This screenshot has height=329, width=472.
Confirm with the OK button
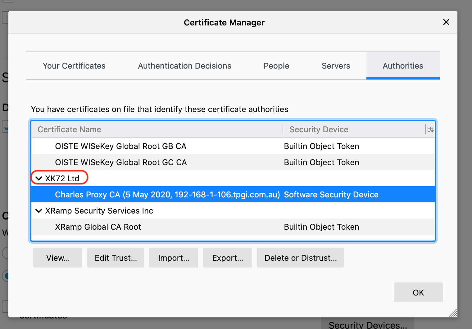tap(418, 292)
